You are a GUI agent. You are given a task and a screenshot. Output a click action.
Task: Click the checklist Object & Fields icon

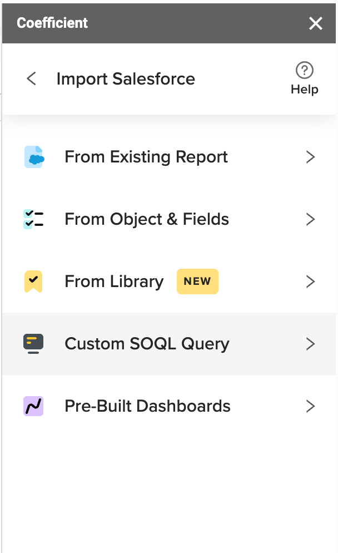(x=33, y=219)
